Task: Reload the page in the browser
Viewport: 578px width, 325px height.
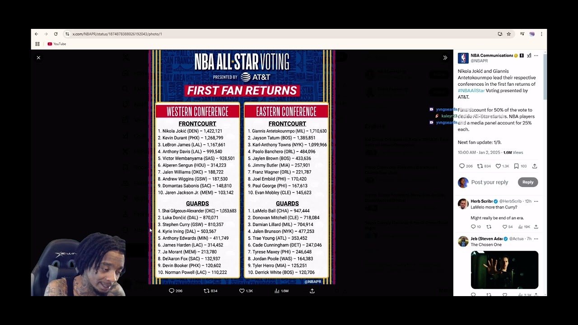Action: [x=56, y=34]
